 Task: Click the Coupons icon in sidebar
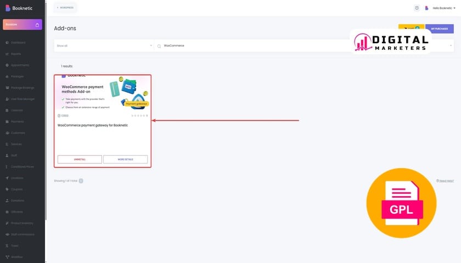pos(7,190)
